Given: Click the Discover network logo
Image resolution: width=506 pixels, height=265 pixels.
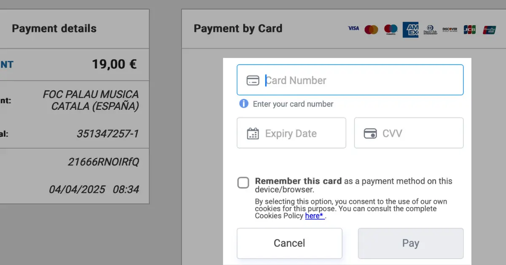Looking at the screenshot, I should [x=450, y=29].
